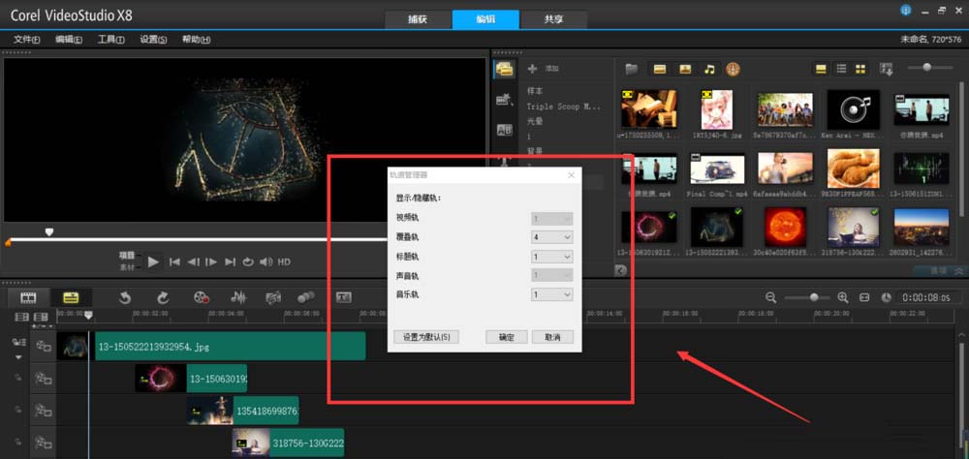Open the media library panel icon
This screenshot has height=459, width=969.
504,69
